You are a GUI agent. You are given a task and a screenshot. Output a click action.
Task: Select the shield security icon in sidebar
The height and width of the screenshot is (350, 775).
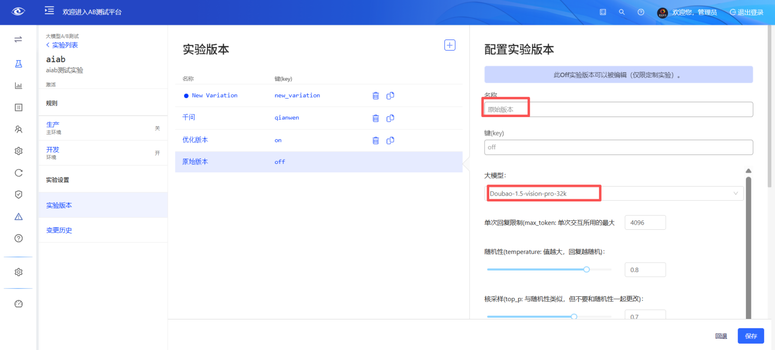point(18,194)
